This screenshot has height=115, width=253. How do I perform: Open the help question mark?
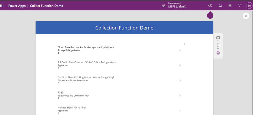[x=240, y=5]
